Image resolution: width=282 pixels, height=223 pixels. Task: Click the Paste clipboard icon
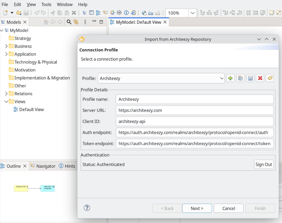click(67, 13)
